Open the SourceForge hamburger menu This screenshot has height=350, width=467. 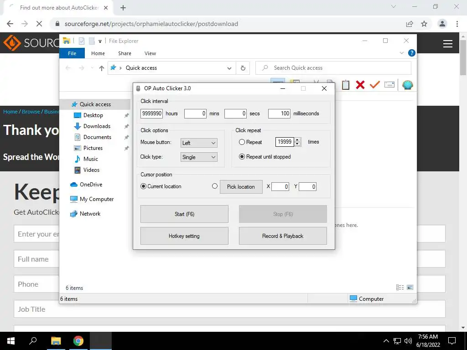tap(448, 44)
